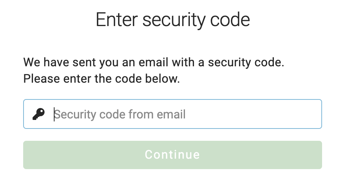Tap the black key symbol beside placeholder
The height and width of the screenshot is (184, 343).
[38, 114]
